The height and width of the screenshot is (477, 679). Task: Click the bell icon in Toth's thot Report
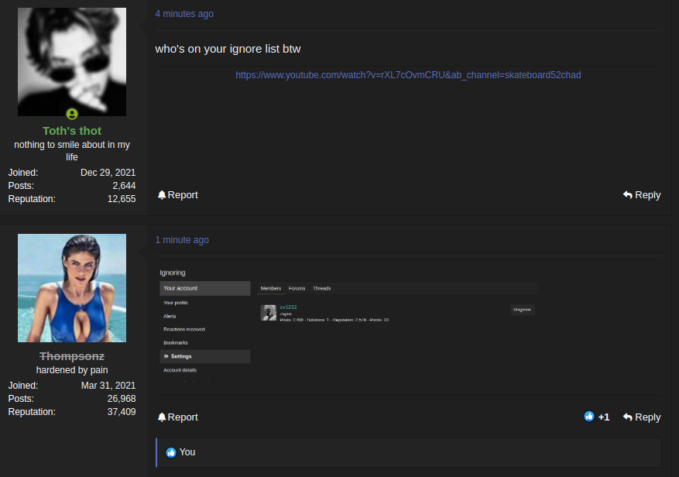click(162, 195)
